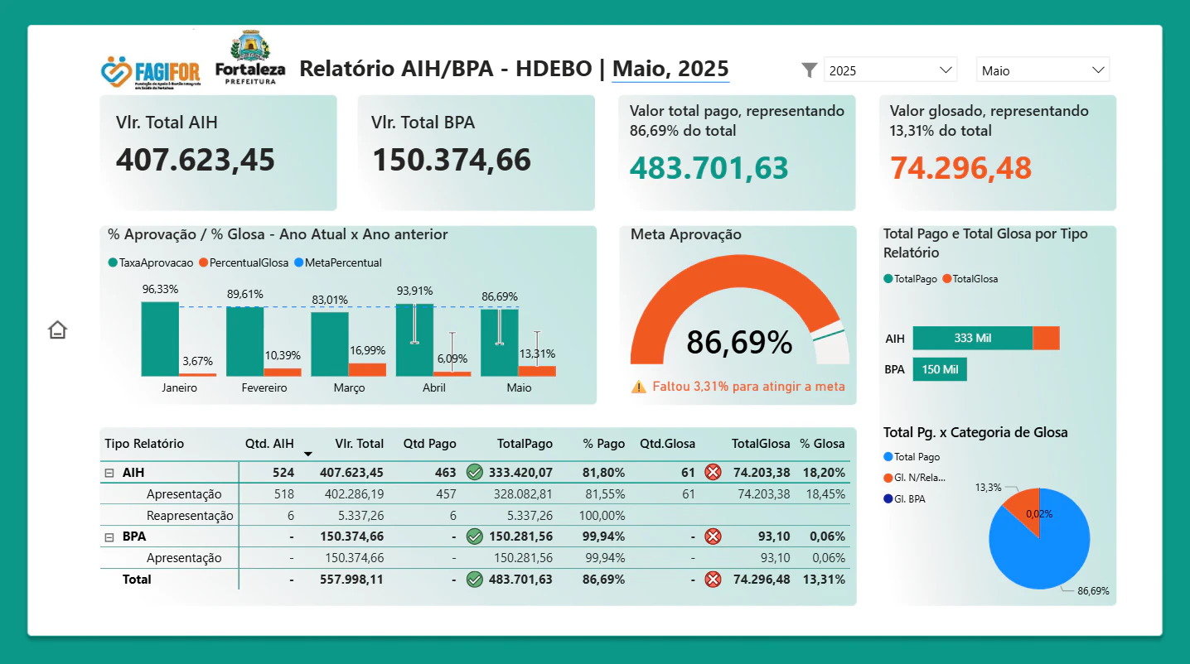This screenshot has height=664, width=1190.
Task: Click the Março green approval bar
Action: 330,344
